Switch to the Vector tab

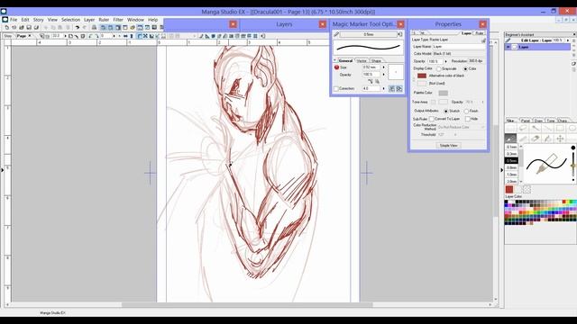click(x=362, y=60)
